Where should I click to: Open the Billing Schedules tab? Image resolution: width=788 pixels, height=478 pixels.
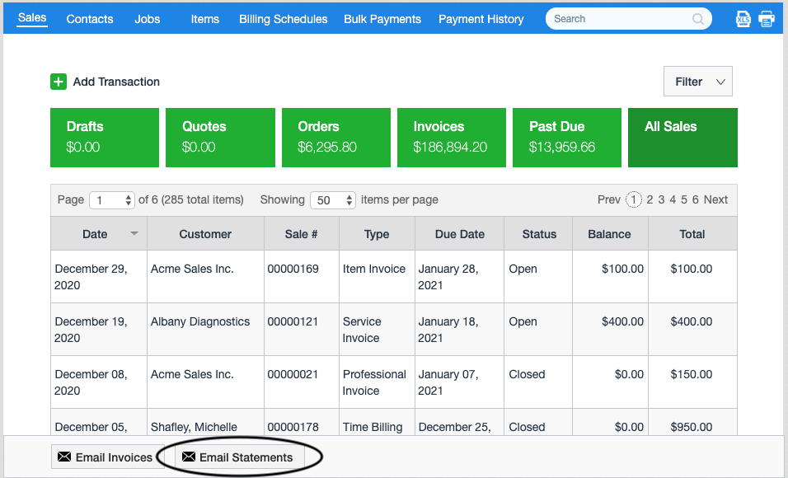(283, 19)
